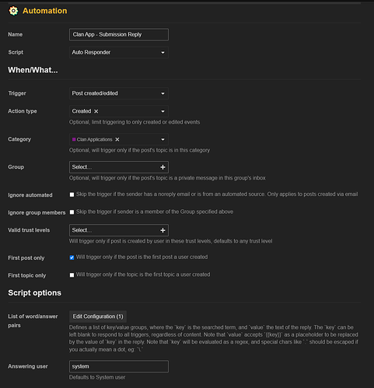Open the Valid trust levels select box

tap(119, 230)
